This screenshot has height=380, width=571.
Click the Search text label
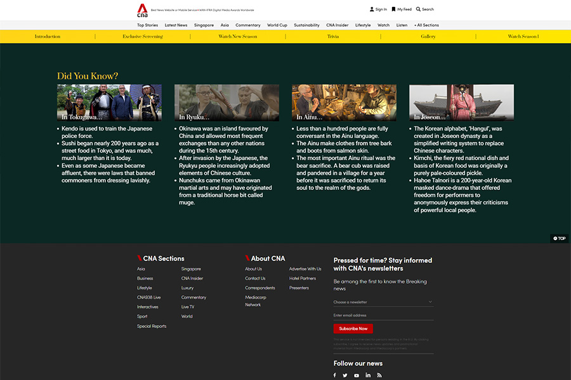click(x=428, y=9)
